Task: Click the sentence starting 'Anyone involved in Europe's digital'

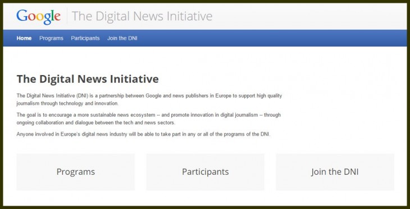Action: coord(143,134)
